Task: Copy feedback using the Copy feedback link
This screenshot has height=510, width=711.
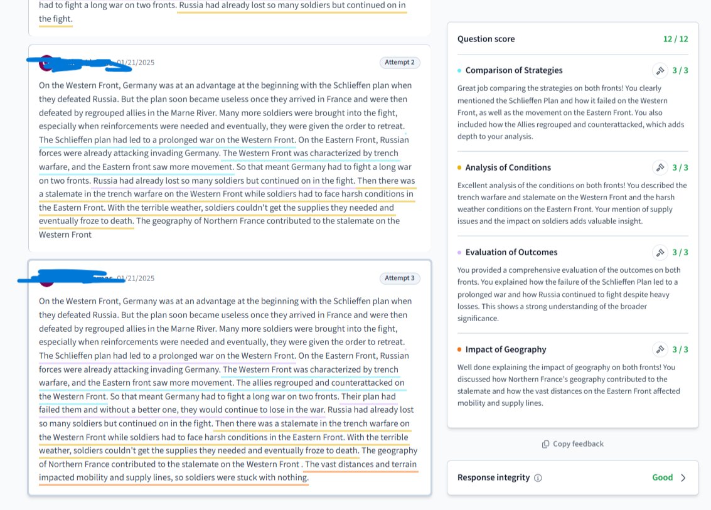Action: 573,444
